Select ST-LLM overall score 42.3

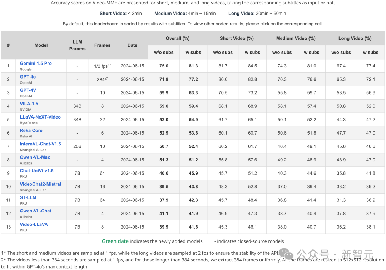click(193, 200)
